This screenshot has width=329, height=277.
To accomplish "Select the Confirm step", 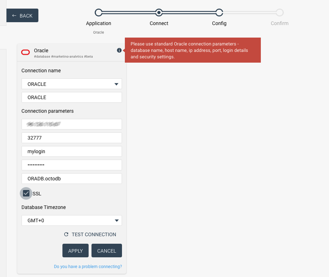I will pos(279,13).
